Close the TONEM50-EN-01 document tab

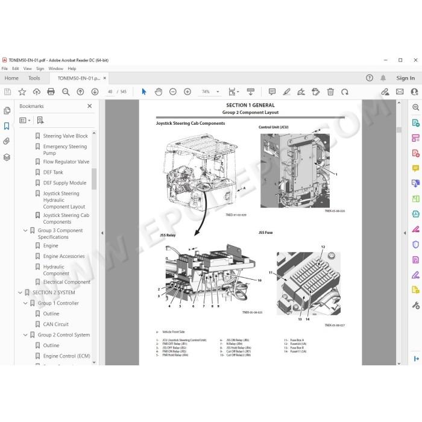(x=105, y=78)
